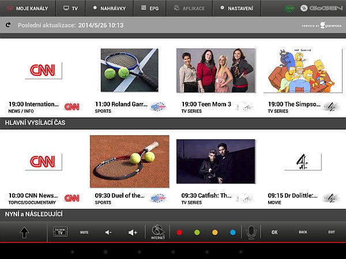This screenshot has width=346, height=259.
Task: Decrease volume with speaker minus icon
Action: (x=108, y=233)
